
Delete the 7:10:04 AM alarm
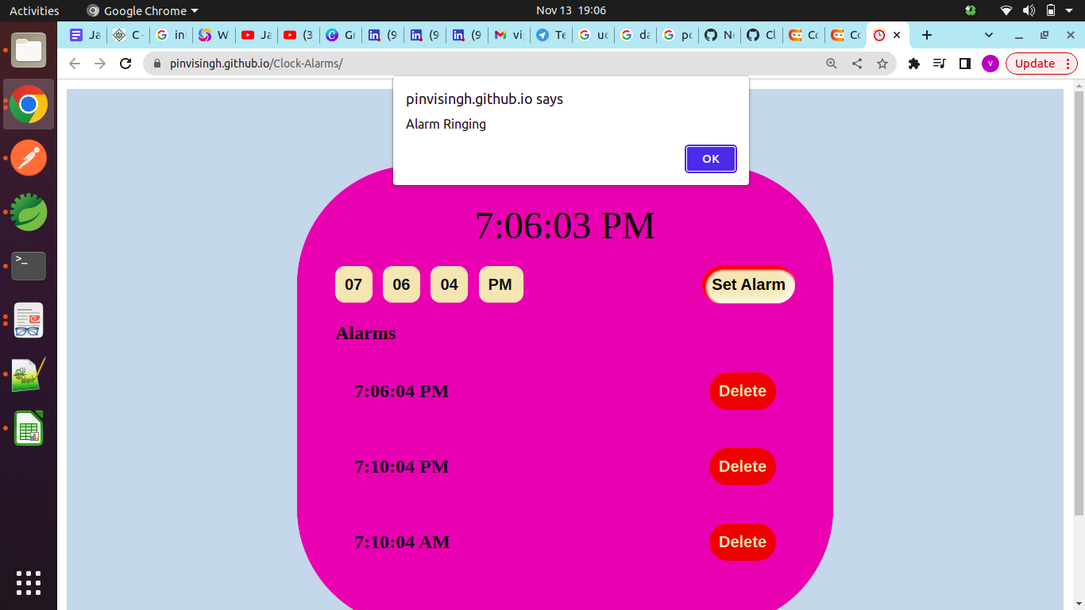tap(742, 542)
